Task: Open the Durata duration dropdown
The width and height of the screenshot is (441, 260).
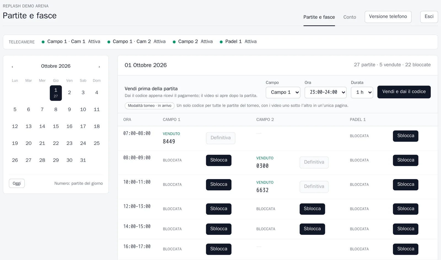Action: [362, 92]
